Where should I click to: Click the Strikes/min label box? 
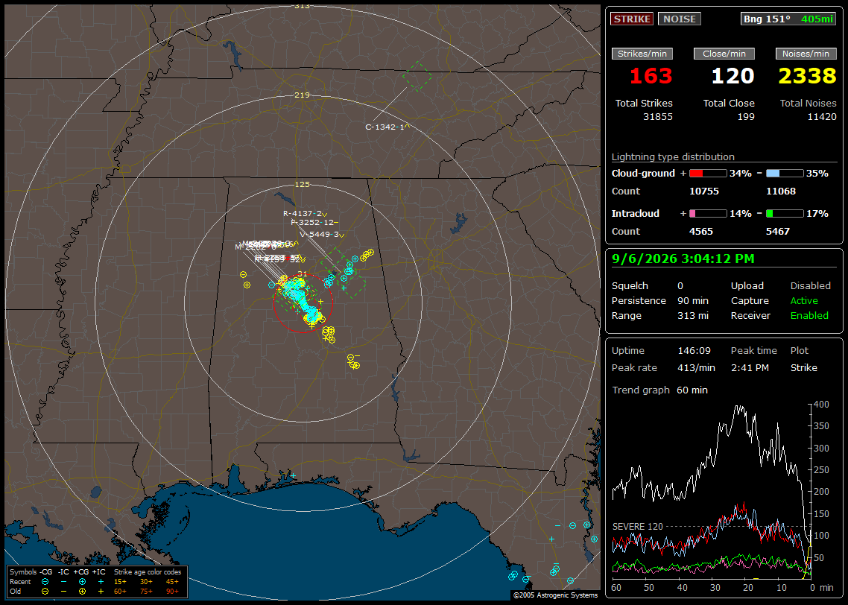point(642,54)
